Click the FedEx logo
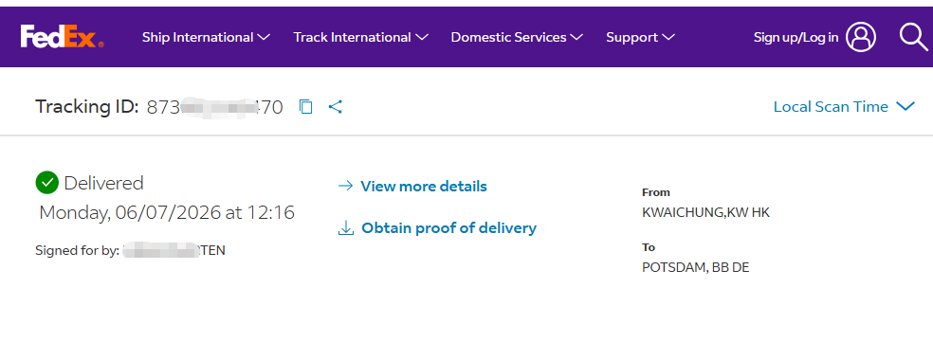The image size is (933, 342). point(62,37)
